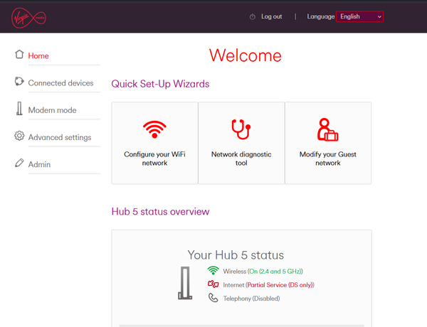Click the stethoscope diagnostic icon
427x327 pixels.
(241, 129)
